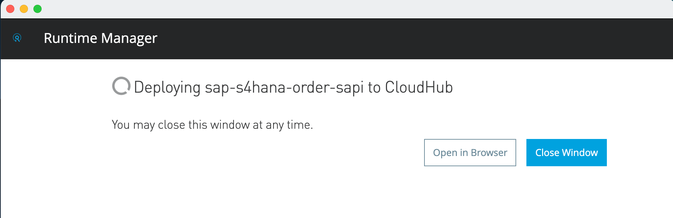Click the word Browser on the outlined button

489,153
